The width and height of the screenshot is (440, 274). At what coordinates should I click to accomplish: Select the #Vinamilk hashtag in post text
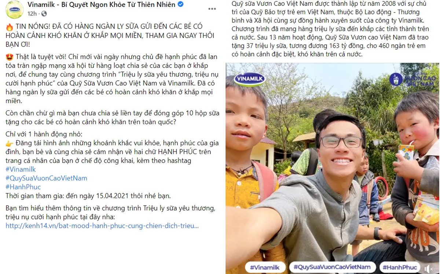[x=21, y=169]
